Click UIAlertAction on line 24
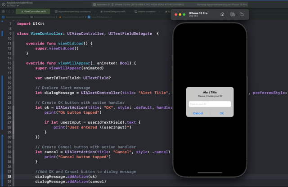 coord(71,107)
